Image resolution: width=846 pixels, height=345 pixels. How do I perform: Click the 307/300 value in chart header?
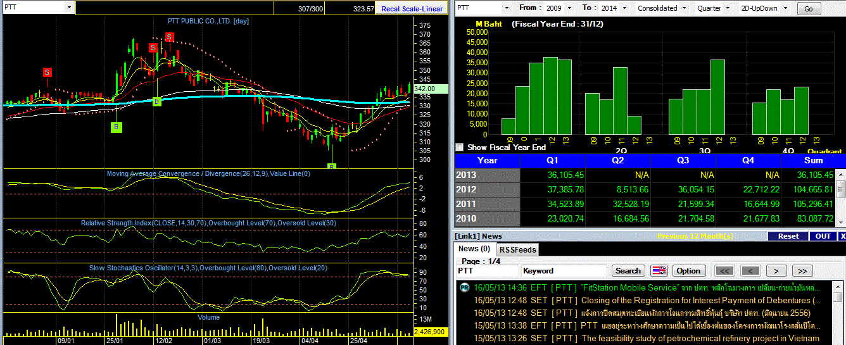tap(310, 9)
